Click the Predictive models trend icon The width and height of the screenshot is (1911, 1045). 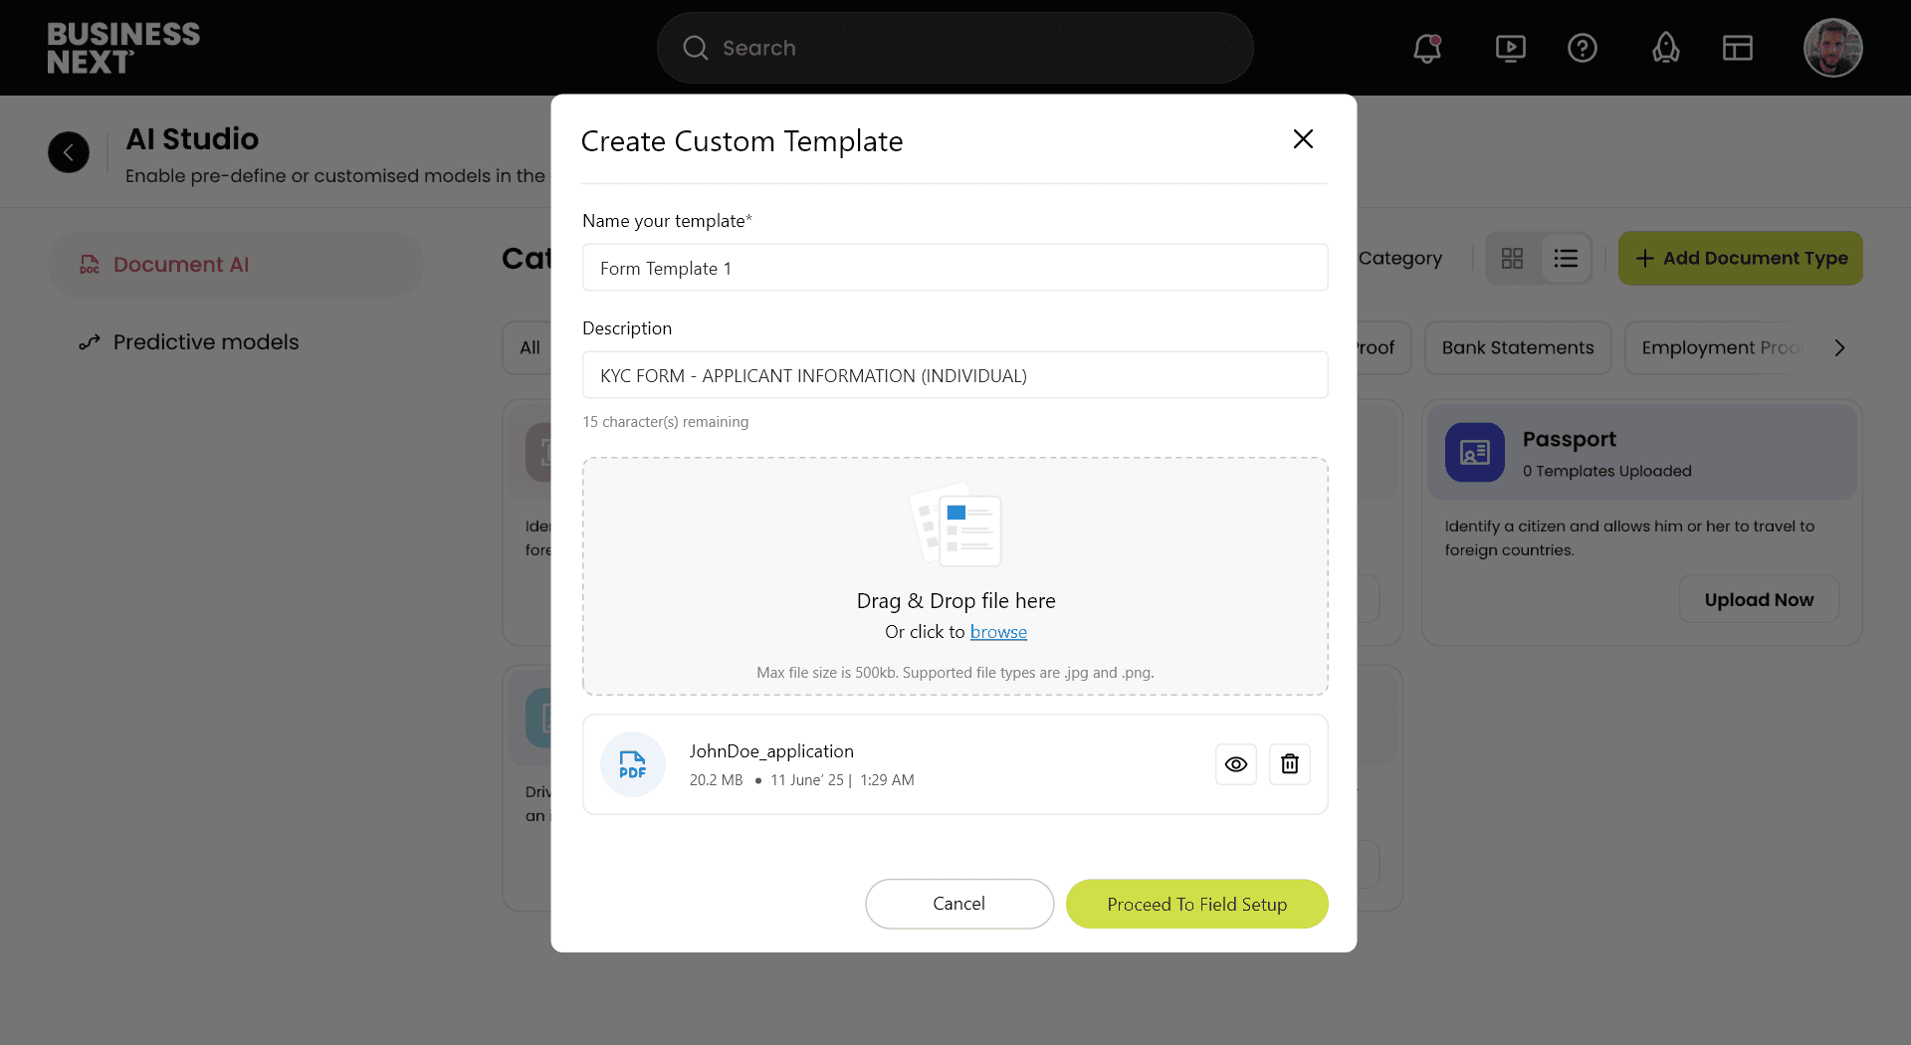point(90,342)
